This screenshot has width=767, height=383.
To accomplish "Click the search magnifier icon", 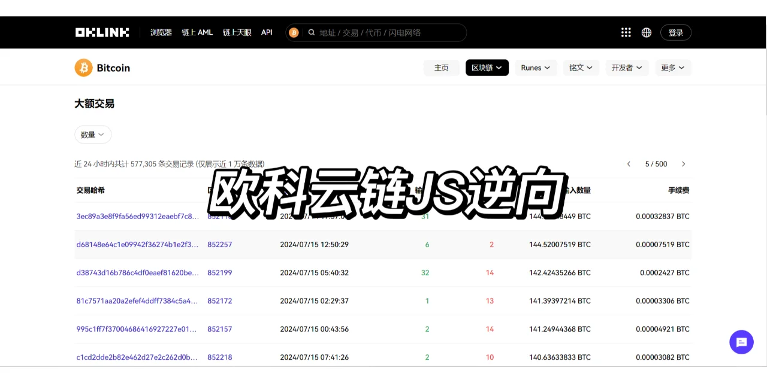I will (312, 32).
